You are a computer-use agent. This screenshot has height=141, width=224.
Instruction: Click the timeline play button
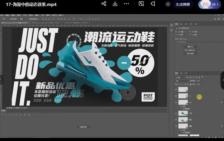[10, 115]
